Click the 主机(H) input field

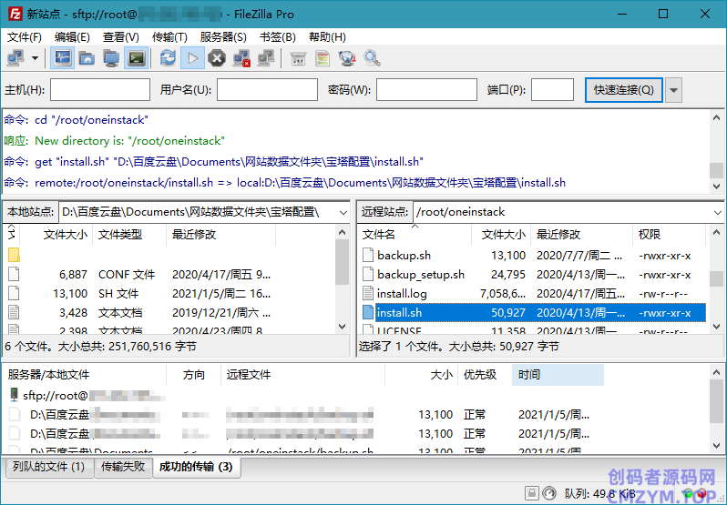pos(99,90)
